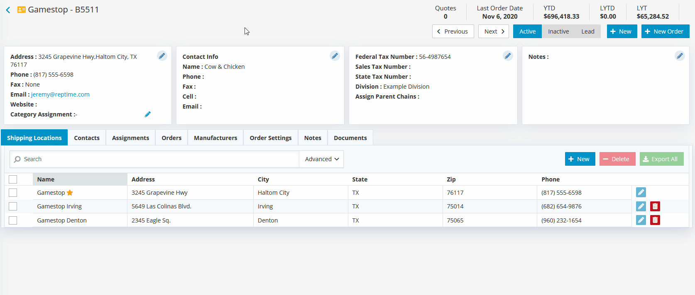Image resolution: width=695 pixels, height=295 pixels.
Task: Sort by the Phone column header
Action: pos(585,179)
